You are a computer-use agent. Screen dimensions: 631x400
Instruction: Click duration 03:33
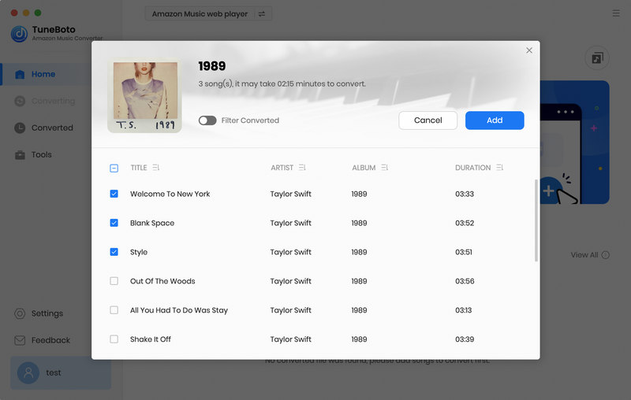pyautogui.click(x=465, y=194)
